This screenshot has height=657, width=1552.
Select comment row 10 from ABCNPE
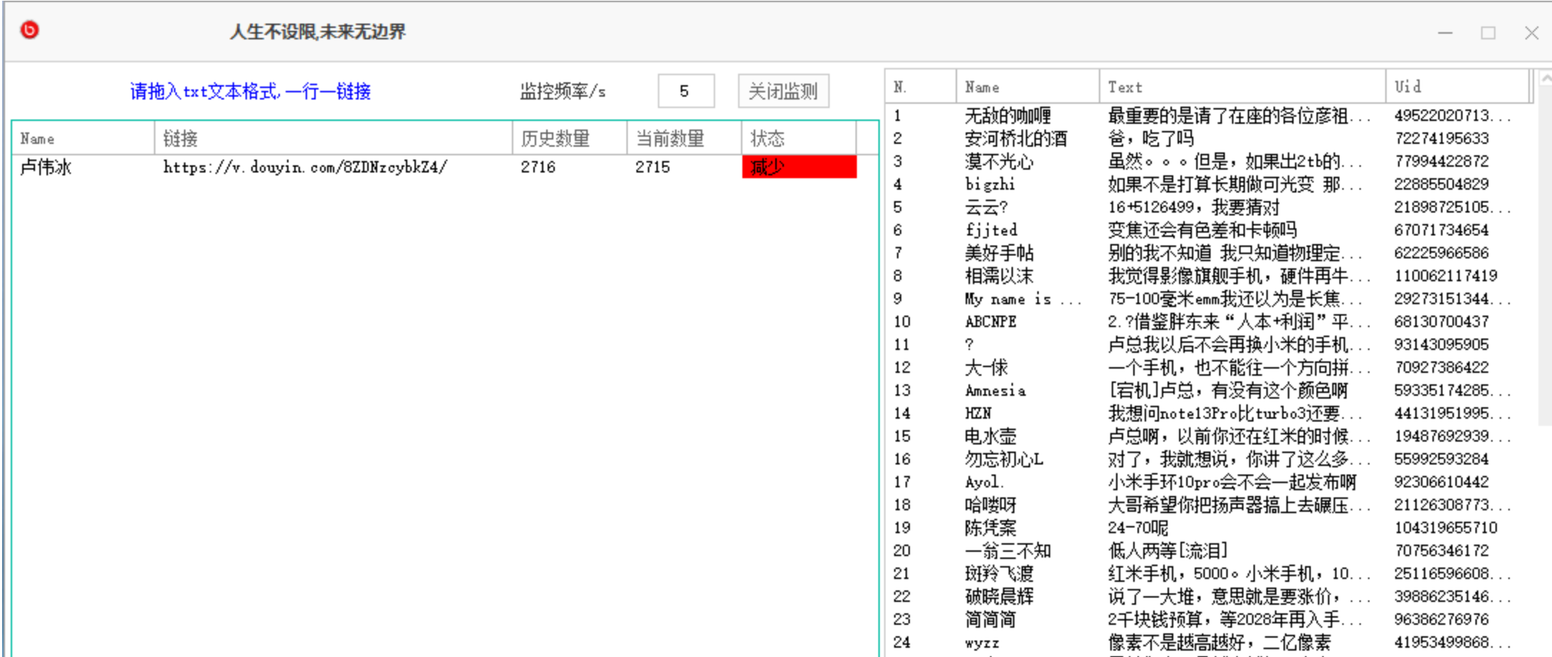pyautogui.click(x=990, y=321)
